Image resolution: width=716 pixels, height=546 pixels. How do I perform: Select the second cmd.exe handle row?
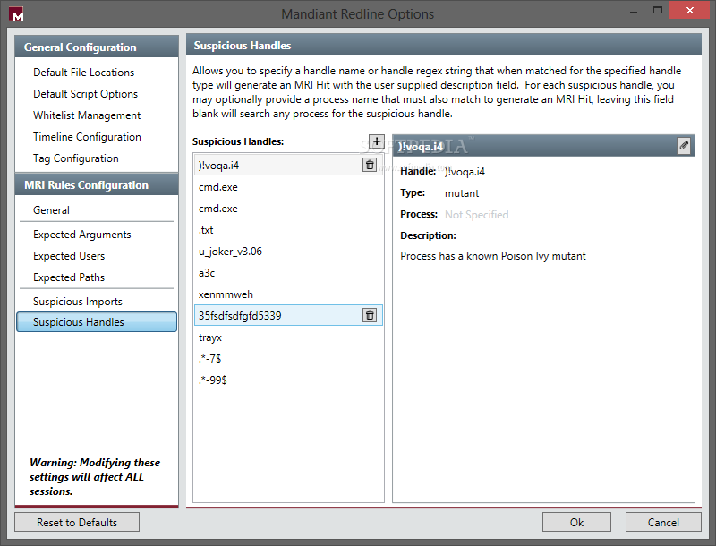[x=288, y=209]
